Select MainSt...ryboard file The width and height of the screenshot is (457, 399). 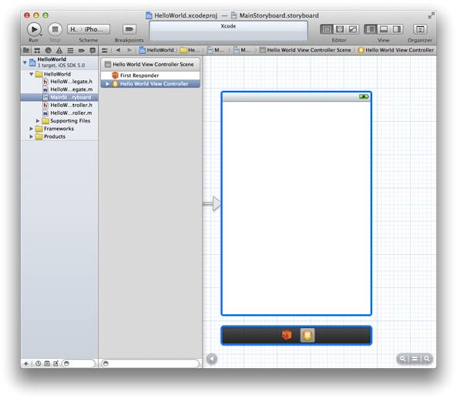tap(59, 97)
